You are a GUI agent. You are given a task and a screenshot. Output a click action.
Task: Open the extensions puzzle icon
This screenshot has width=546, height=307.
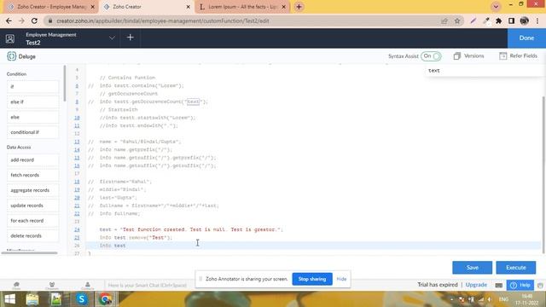[x=498, y=20]
